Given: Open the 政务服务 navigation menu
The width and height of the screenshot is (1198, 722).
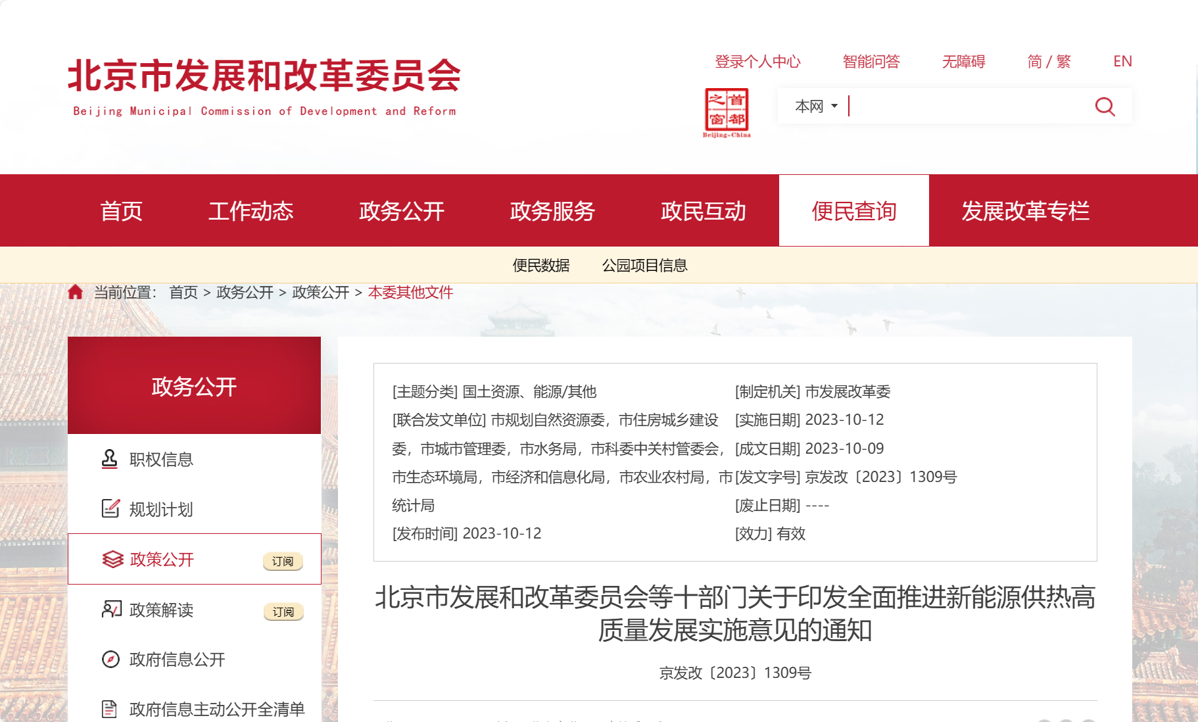Looking at the screenshot, I should (x=552, y=211).
